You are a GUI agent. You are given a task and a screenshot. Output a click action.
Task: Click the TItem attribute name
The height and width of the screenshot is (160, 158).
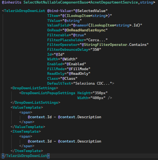[53, 16]
